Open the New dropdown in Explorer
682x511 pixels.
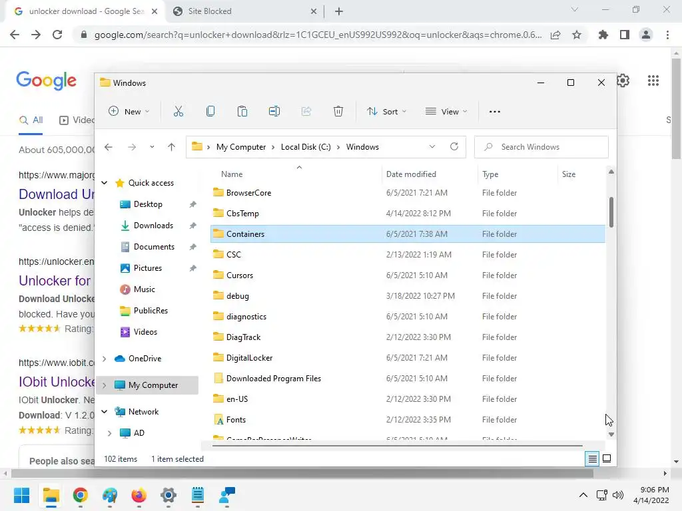pos(129,112)
